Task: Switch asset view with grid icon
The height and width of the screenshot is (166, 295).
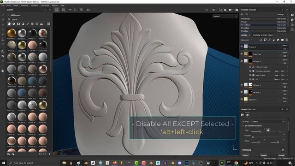Action: point(49,24)
